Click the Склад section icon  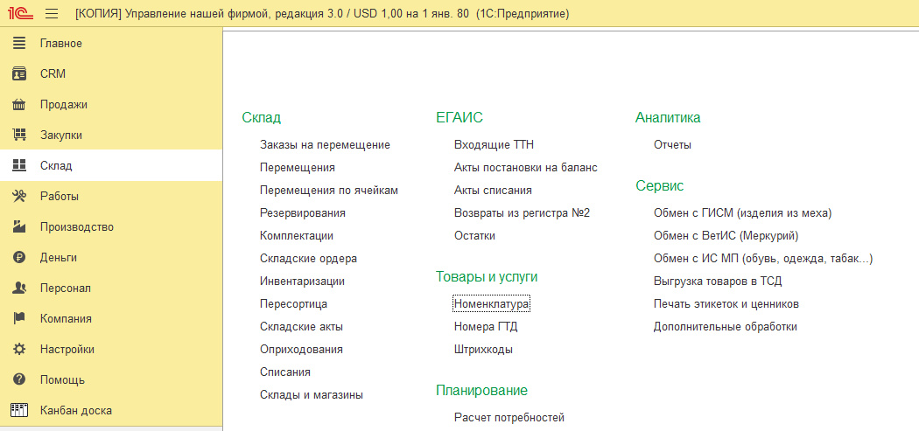pos(19,166)
